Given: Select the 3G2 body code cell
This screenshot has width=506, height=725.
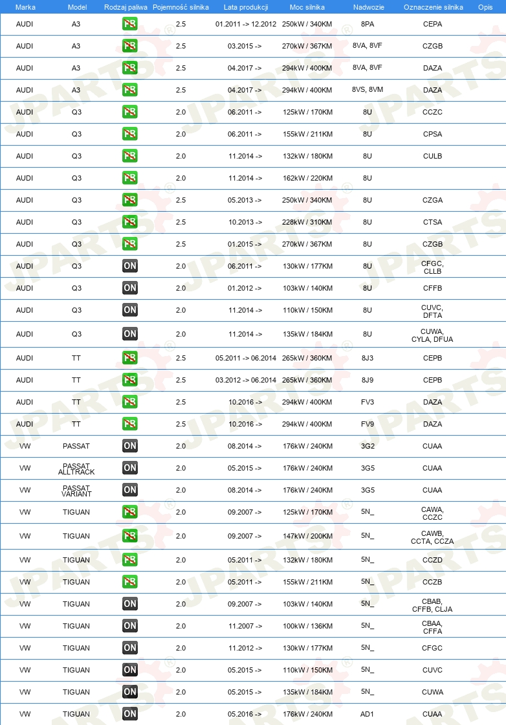Looking at the screenshot, I should click(368, 446).
